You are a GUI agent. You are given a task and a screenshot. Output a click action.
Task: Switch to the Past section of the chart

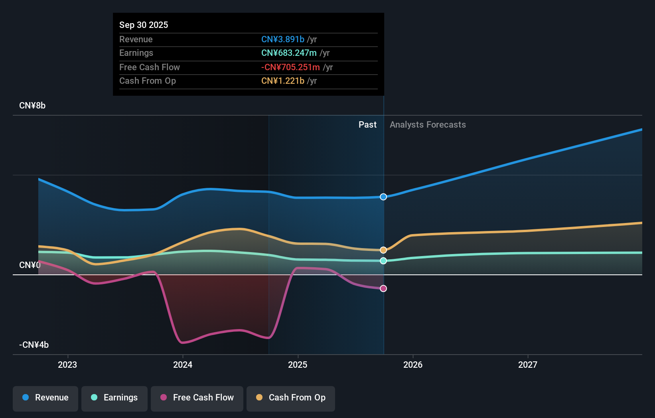(x=367, y=124)
